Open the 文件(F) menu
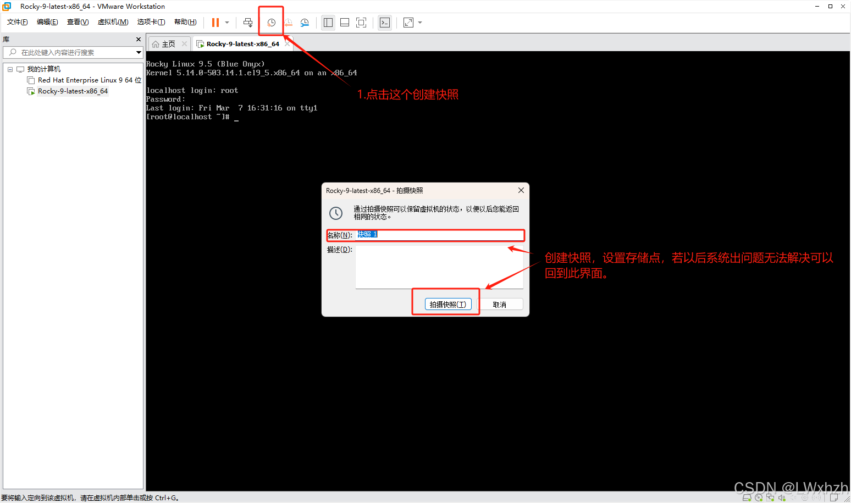The height and width of the screenshot is (503, 851). pos(18,22)
